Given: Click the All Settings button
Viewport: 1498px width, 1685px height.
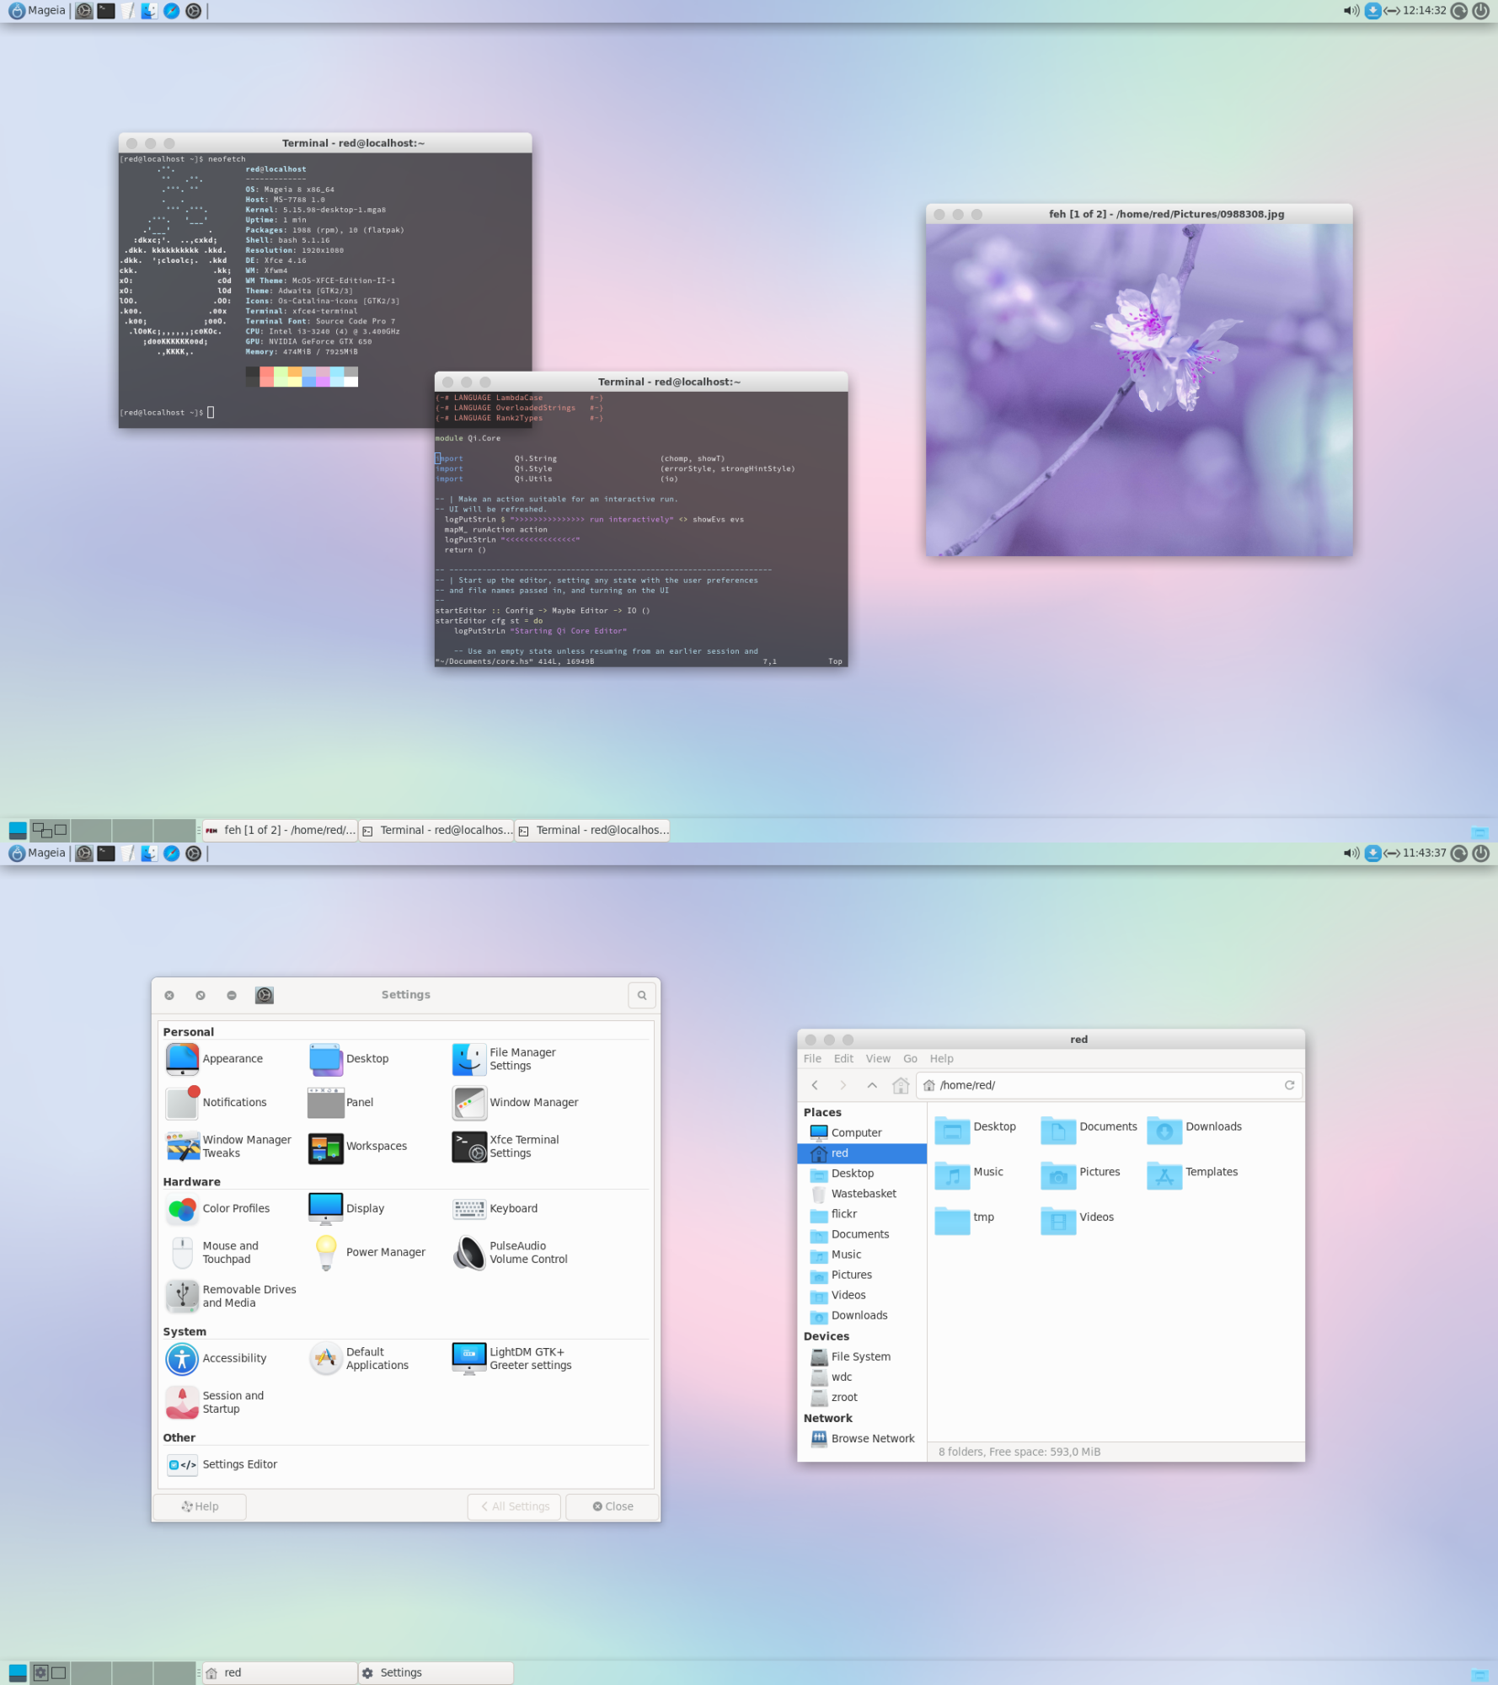Looking at the screenshot, I should coord(516,1507).
